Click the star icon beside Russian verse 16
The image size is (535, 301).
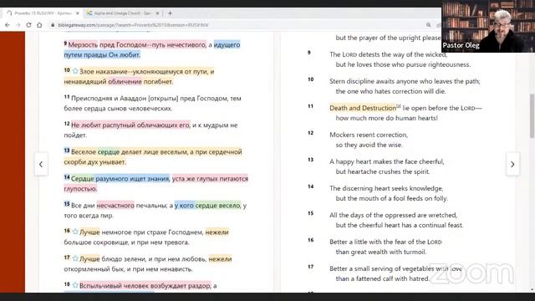click(x=75, y=232)
